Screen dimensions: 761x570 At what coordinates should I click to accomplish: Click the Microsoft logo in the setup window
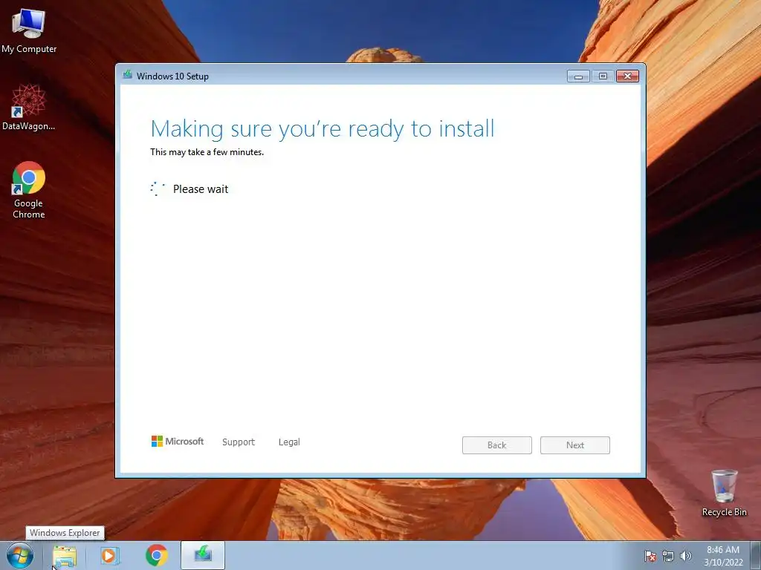tap(178, 441)
